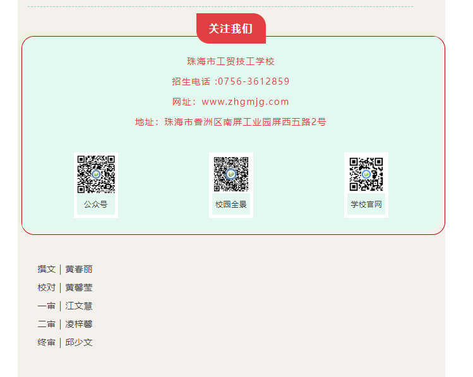Select the school name 珠海市工贸技工学校

point(231,61)
